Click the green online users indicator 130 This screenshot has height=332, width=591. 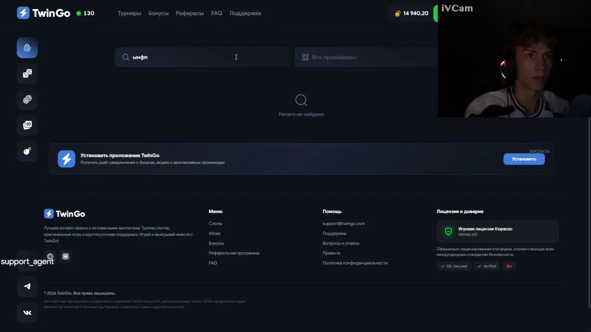coord(85,13)
